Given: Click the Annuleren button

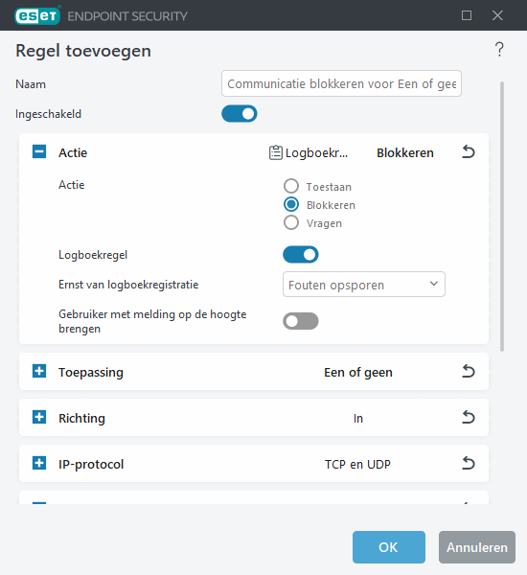Looking at the screenshot, I should pyautogui.click(x=477, y=547).
